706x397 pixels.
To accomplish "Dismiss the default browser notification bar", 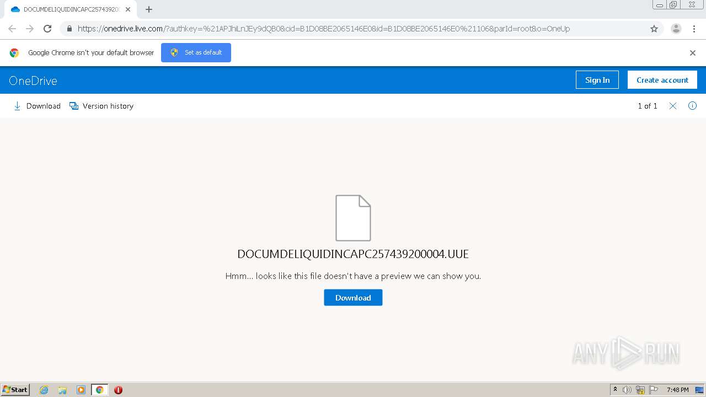I will (693, 53).
